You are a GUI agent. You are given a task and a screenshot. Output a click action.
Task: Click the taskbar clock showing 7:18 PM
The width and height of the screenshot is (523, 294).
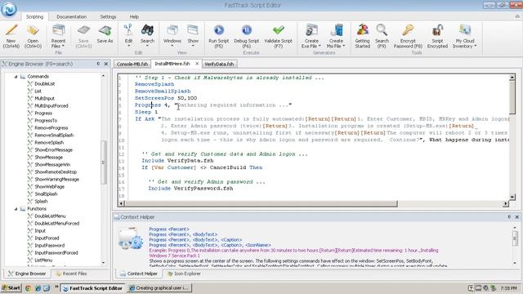pyautogui.click(x=508, y=288)
